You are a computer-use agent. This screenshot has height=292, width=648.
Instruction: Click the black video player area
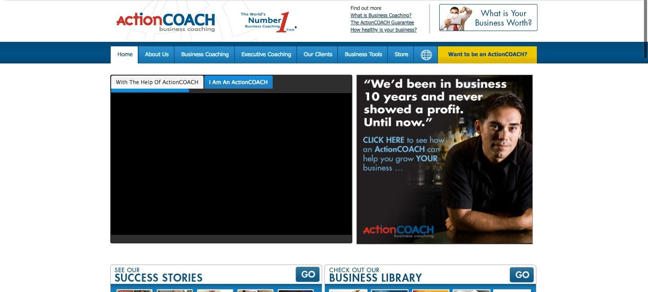point(231,164)
